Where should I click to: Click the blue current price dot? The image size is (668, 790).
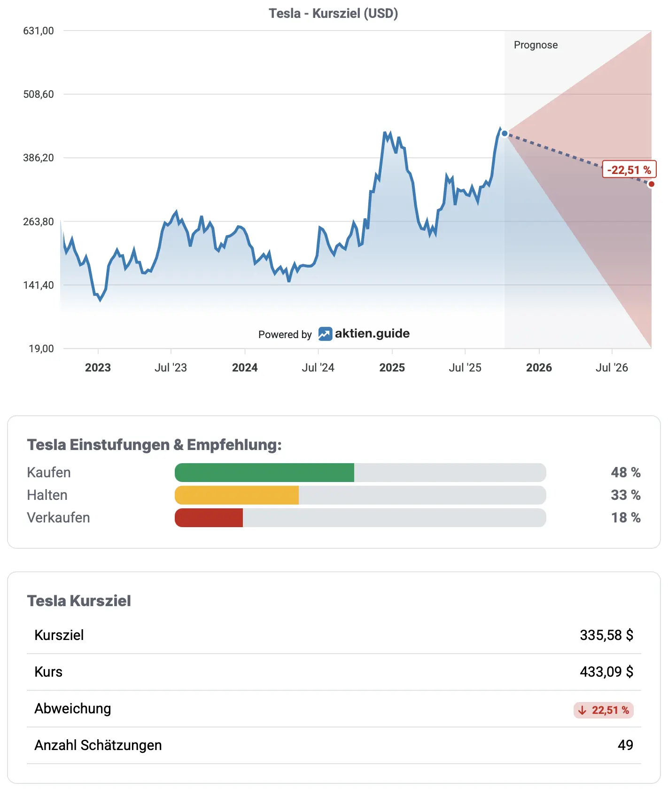(x=505, y=134)
